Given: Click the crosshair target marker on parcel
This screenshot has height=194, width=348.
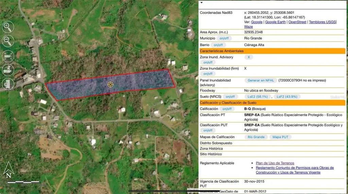Looking at the screenshot, I should pyautogui.click(x=110, y=84).
